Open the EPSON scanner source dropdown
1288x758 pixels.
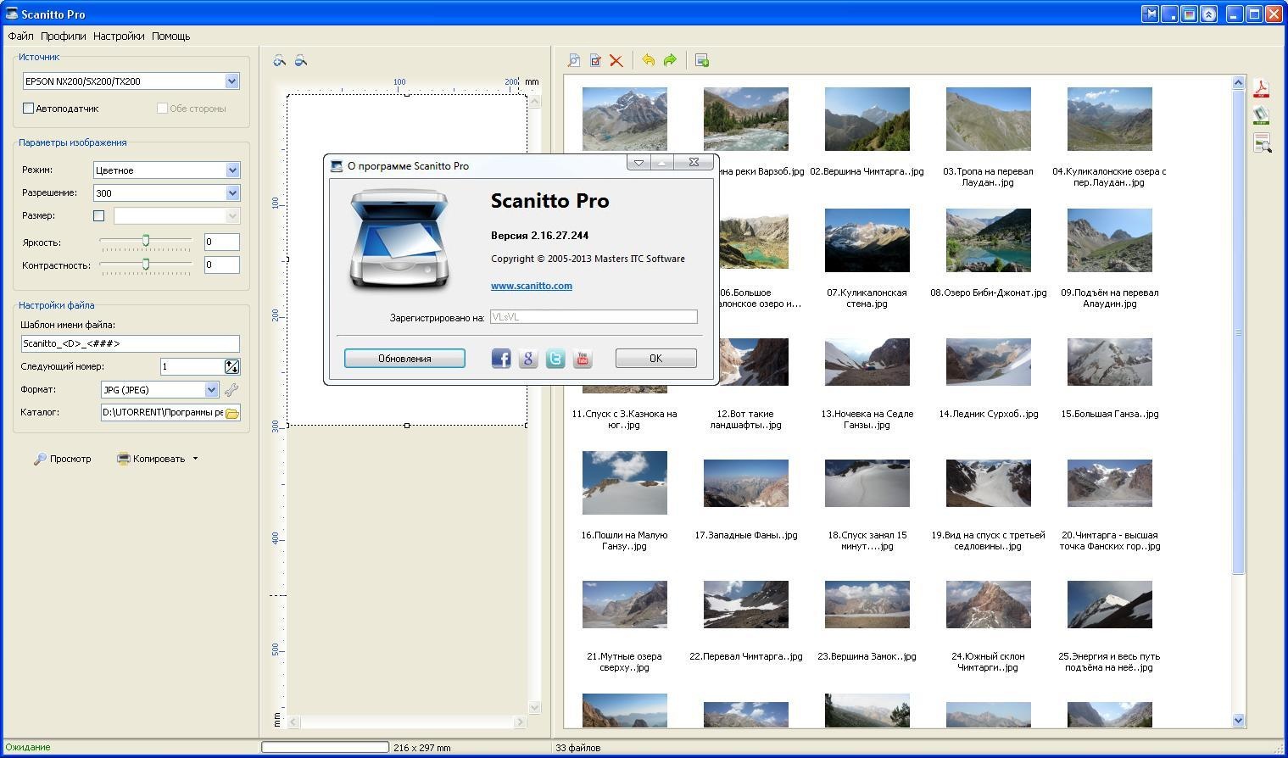pyautogui.click(x=231, y=81)
